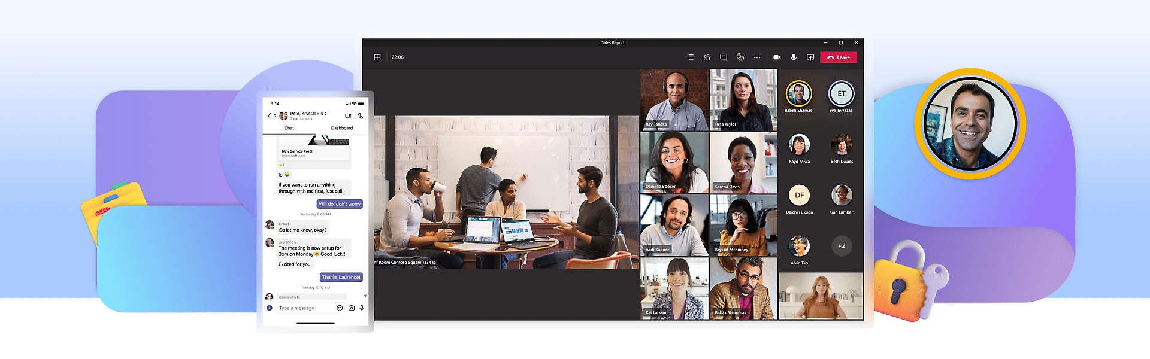
Task: Click the 22:06 meeting timer
Action: [398, 57]
